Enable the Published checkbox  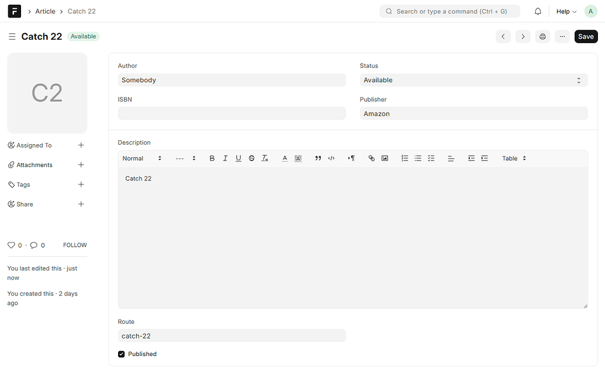point(121,354)
